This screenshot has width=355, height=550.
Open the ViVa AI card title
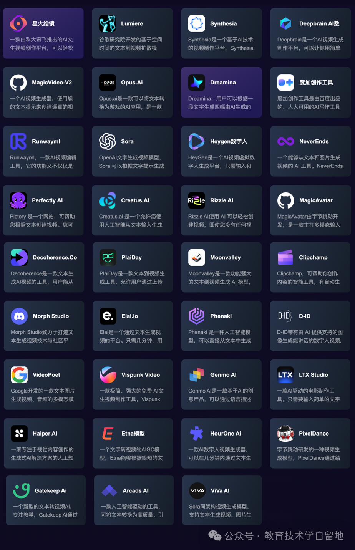pos(220,490)
